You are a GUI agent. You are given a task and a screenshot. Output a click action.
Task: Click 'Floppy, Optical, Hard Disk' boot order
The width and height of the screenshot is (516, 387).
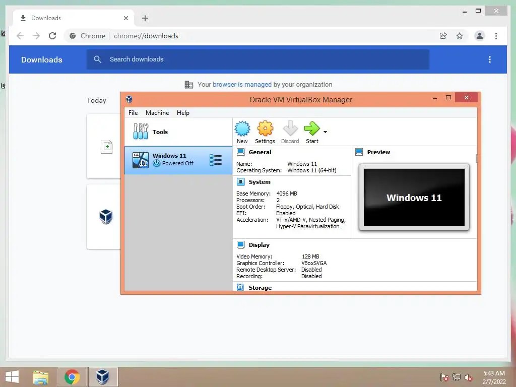point(307,207)
